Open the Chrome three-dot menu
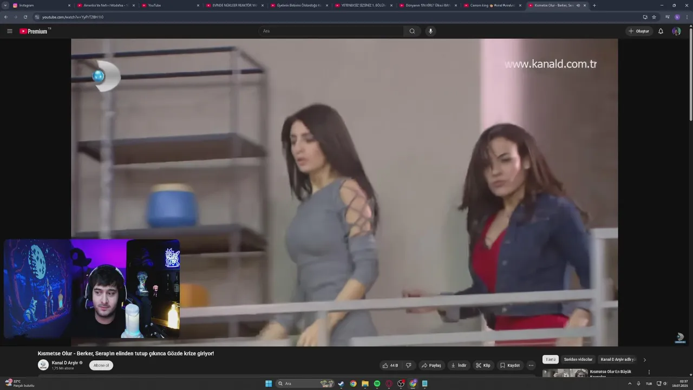Image resolution: width=693 pixels, height=390 pixels. coord(687,17)
